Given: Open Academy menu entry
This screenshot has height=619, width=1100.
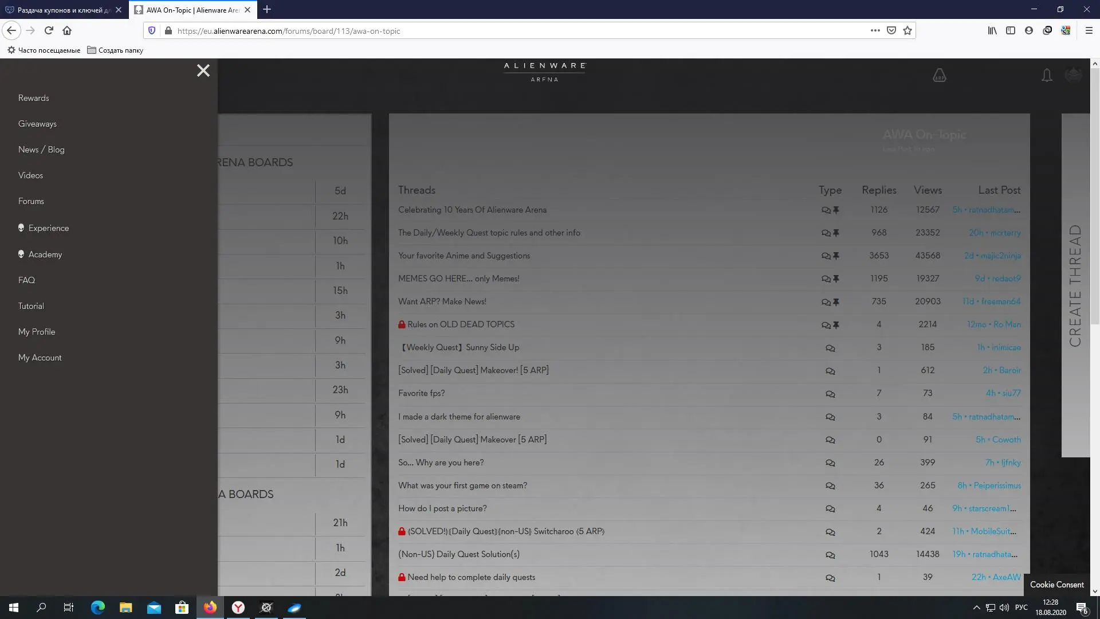Looking at the screenshot, I should [40, 254].
